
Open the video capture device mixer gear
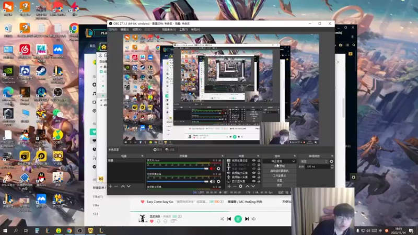pos(218,181)
